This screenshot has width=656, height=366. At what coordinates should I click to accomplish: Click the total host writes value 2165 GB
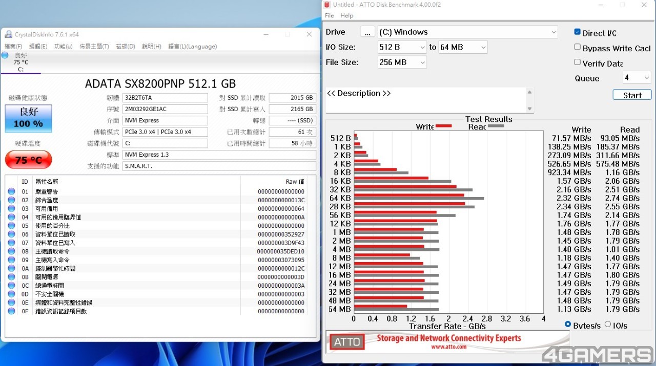[293, 109]
